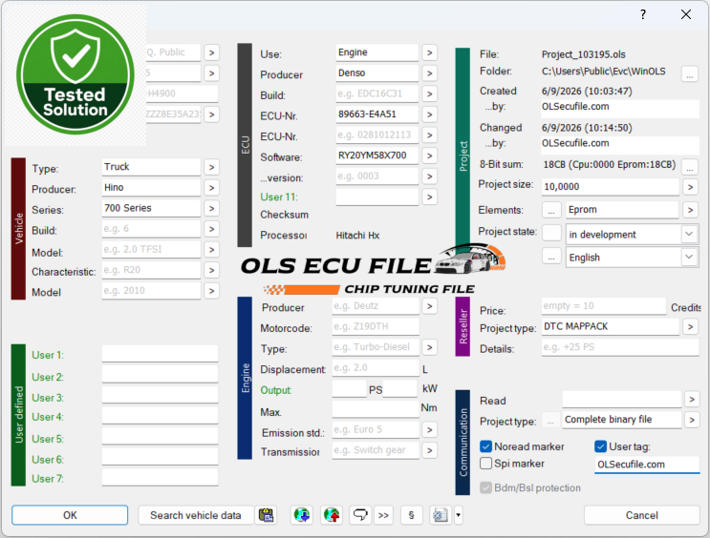This screenshot has height=538, width=710.
Task: Click arrow button next to Software RY20YM58X700
Action: point(429,155)
